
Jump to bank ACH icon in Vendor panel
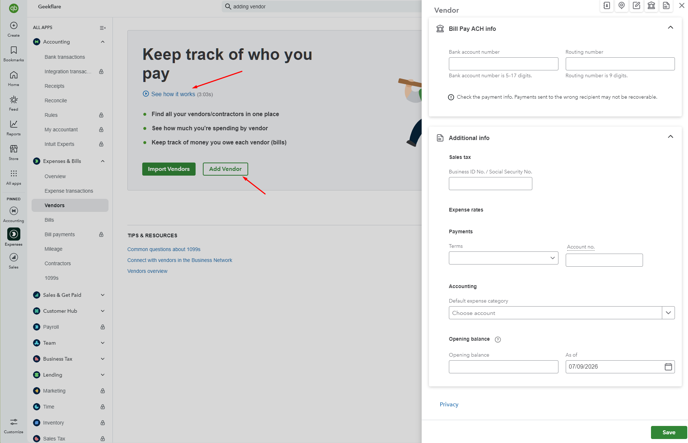pyautogui.click(x=651, y=5)
